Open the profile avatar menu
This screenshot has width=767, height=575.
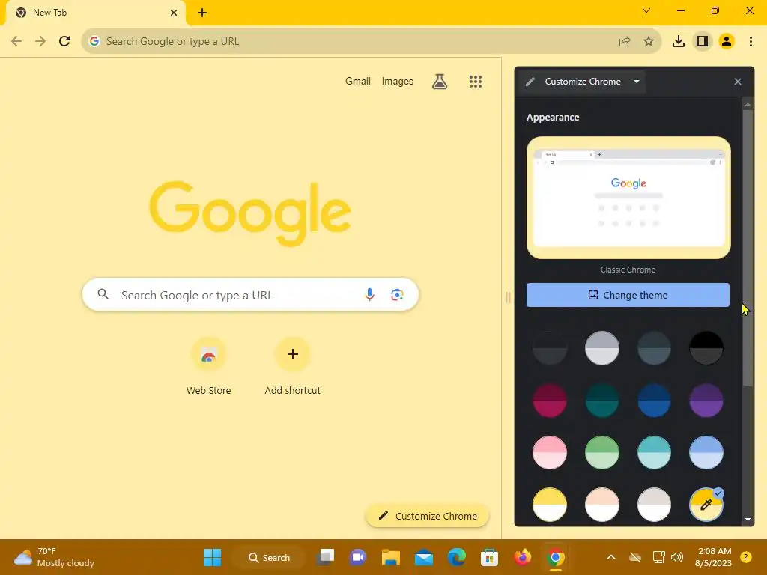click(x=727, y=42)
